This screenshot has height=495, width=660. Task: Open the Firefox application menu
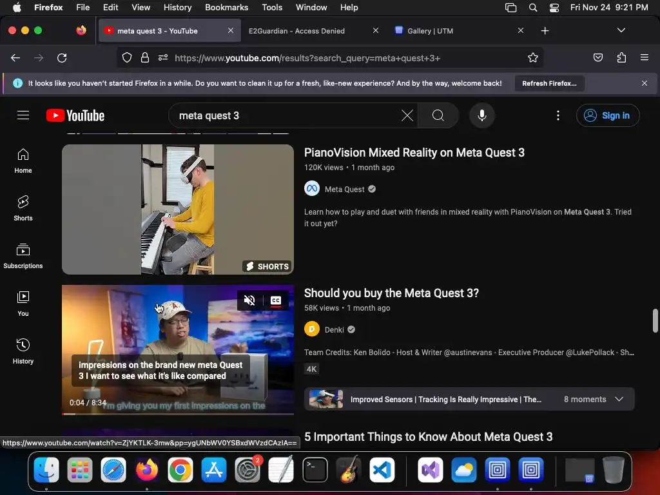pyautogui.click(x=645, y=57)
